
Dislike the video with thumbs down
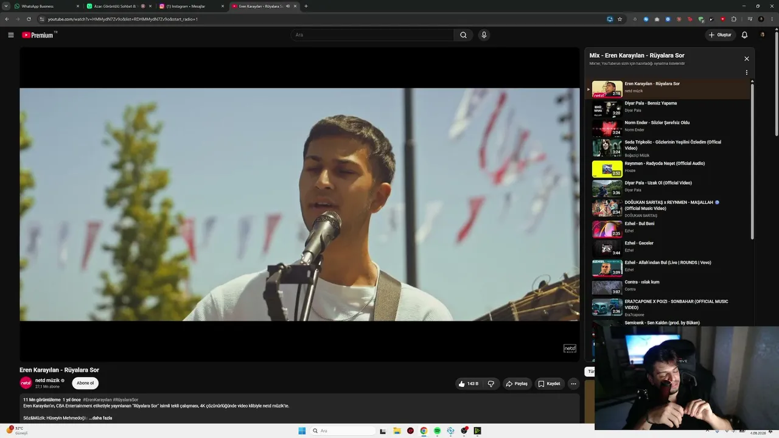point(491,384)
